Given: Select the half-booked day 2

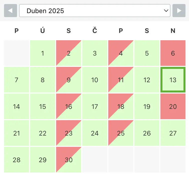Looking at the screenshot, I should coord(69,53).
